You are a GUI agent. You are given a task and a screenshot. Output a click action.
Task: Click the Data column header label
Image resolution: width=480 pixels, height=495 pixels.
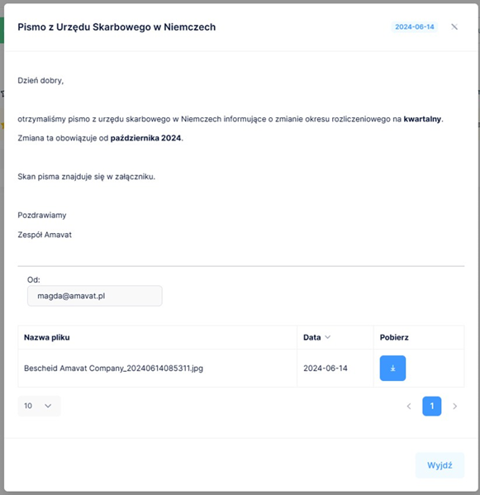click(311, 337)
